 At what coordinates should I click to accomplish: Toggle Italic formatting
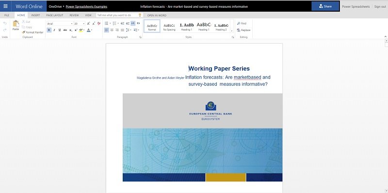pos(54,30)
